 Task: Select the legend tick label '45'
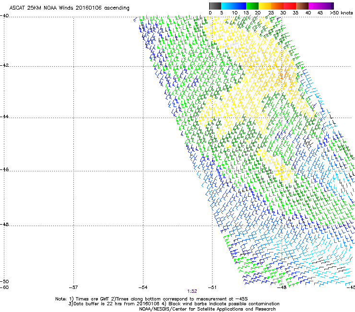[320, 13]
